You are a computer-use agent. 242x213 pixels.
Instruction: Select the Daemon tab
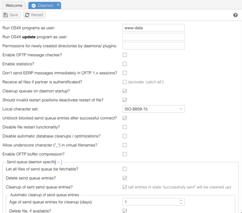[x=44, y=6]
